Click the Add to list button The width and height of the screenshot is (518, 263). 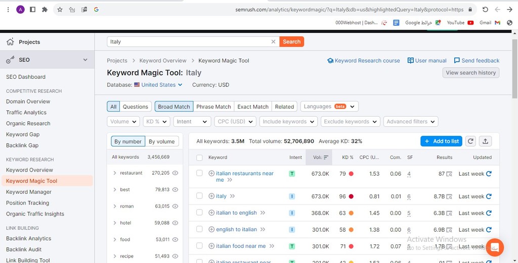[441, 141]
